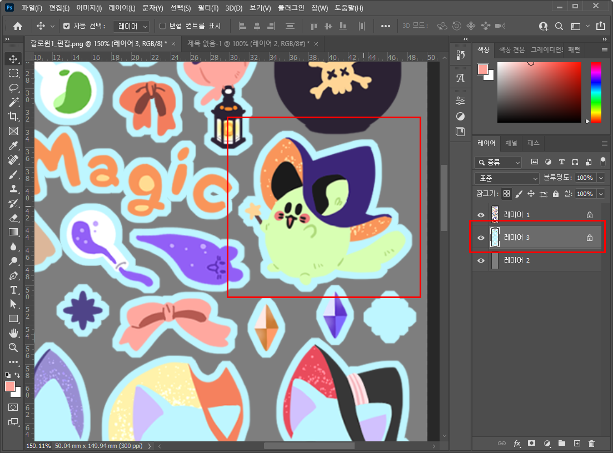Select the Pen tool

pos(13,275)
